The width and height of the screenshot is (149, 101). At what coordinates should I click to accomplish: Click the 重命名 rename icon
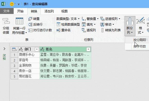[x=58, y=30]
